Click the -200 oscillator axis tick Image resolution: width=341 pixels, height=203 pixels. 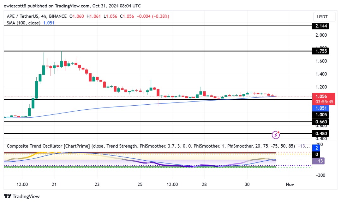coord(320,175)
